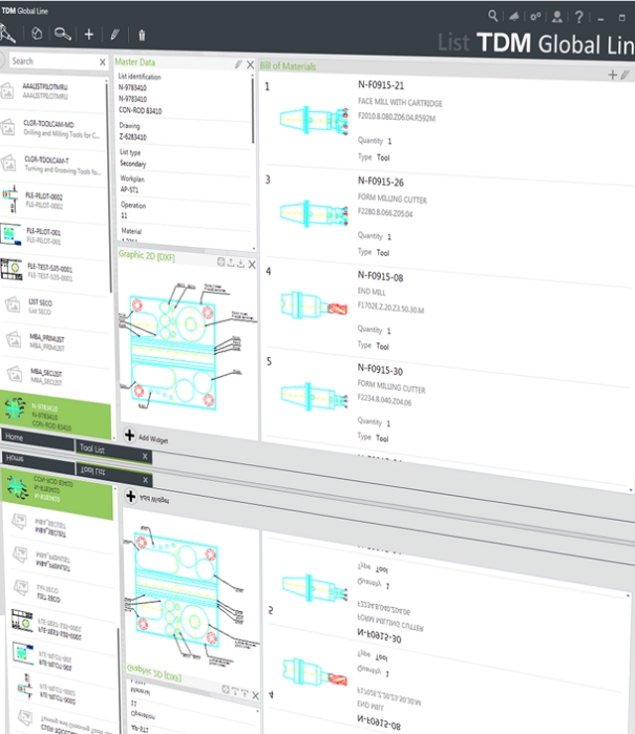Click the 3D cube icon in toolbar
Image resolution: width=635 pixels, height=734 pixels.
click(x=37, y=34)
